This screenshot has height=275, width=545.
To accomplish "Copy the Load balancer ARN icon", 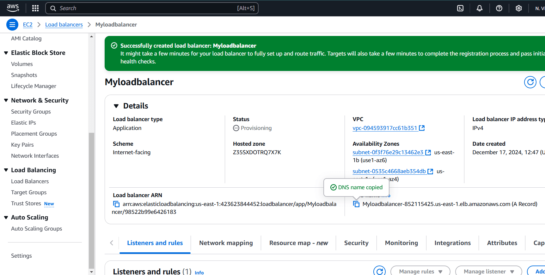I will point(116,204).
